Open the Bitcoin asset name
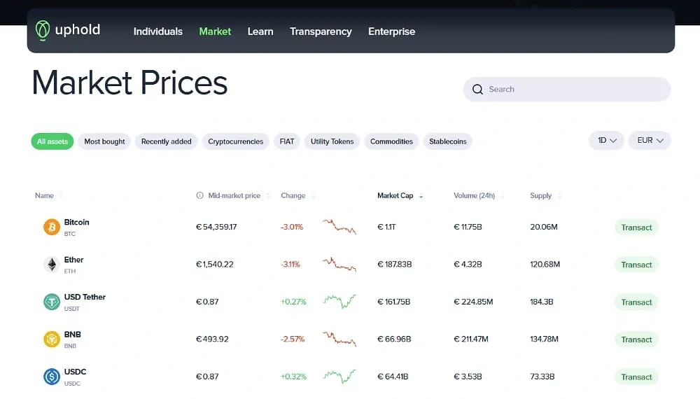This screenshot has height=399, width=700. (x=76, y=223)
